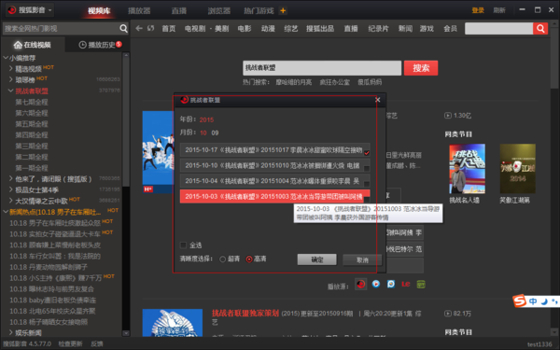Uncheck the 2015-10-17 episode checkbox
Image resolution: width=560 pixels, height=350 pixels.
367,153
